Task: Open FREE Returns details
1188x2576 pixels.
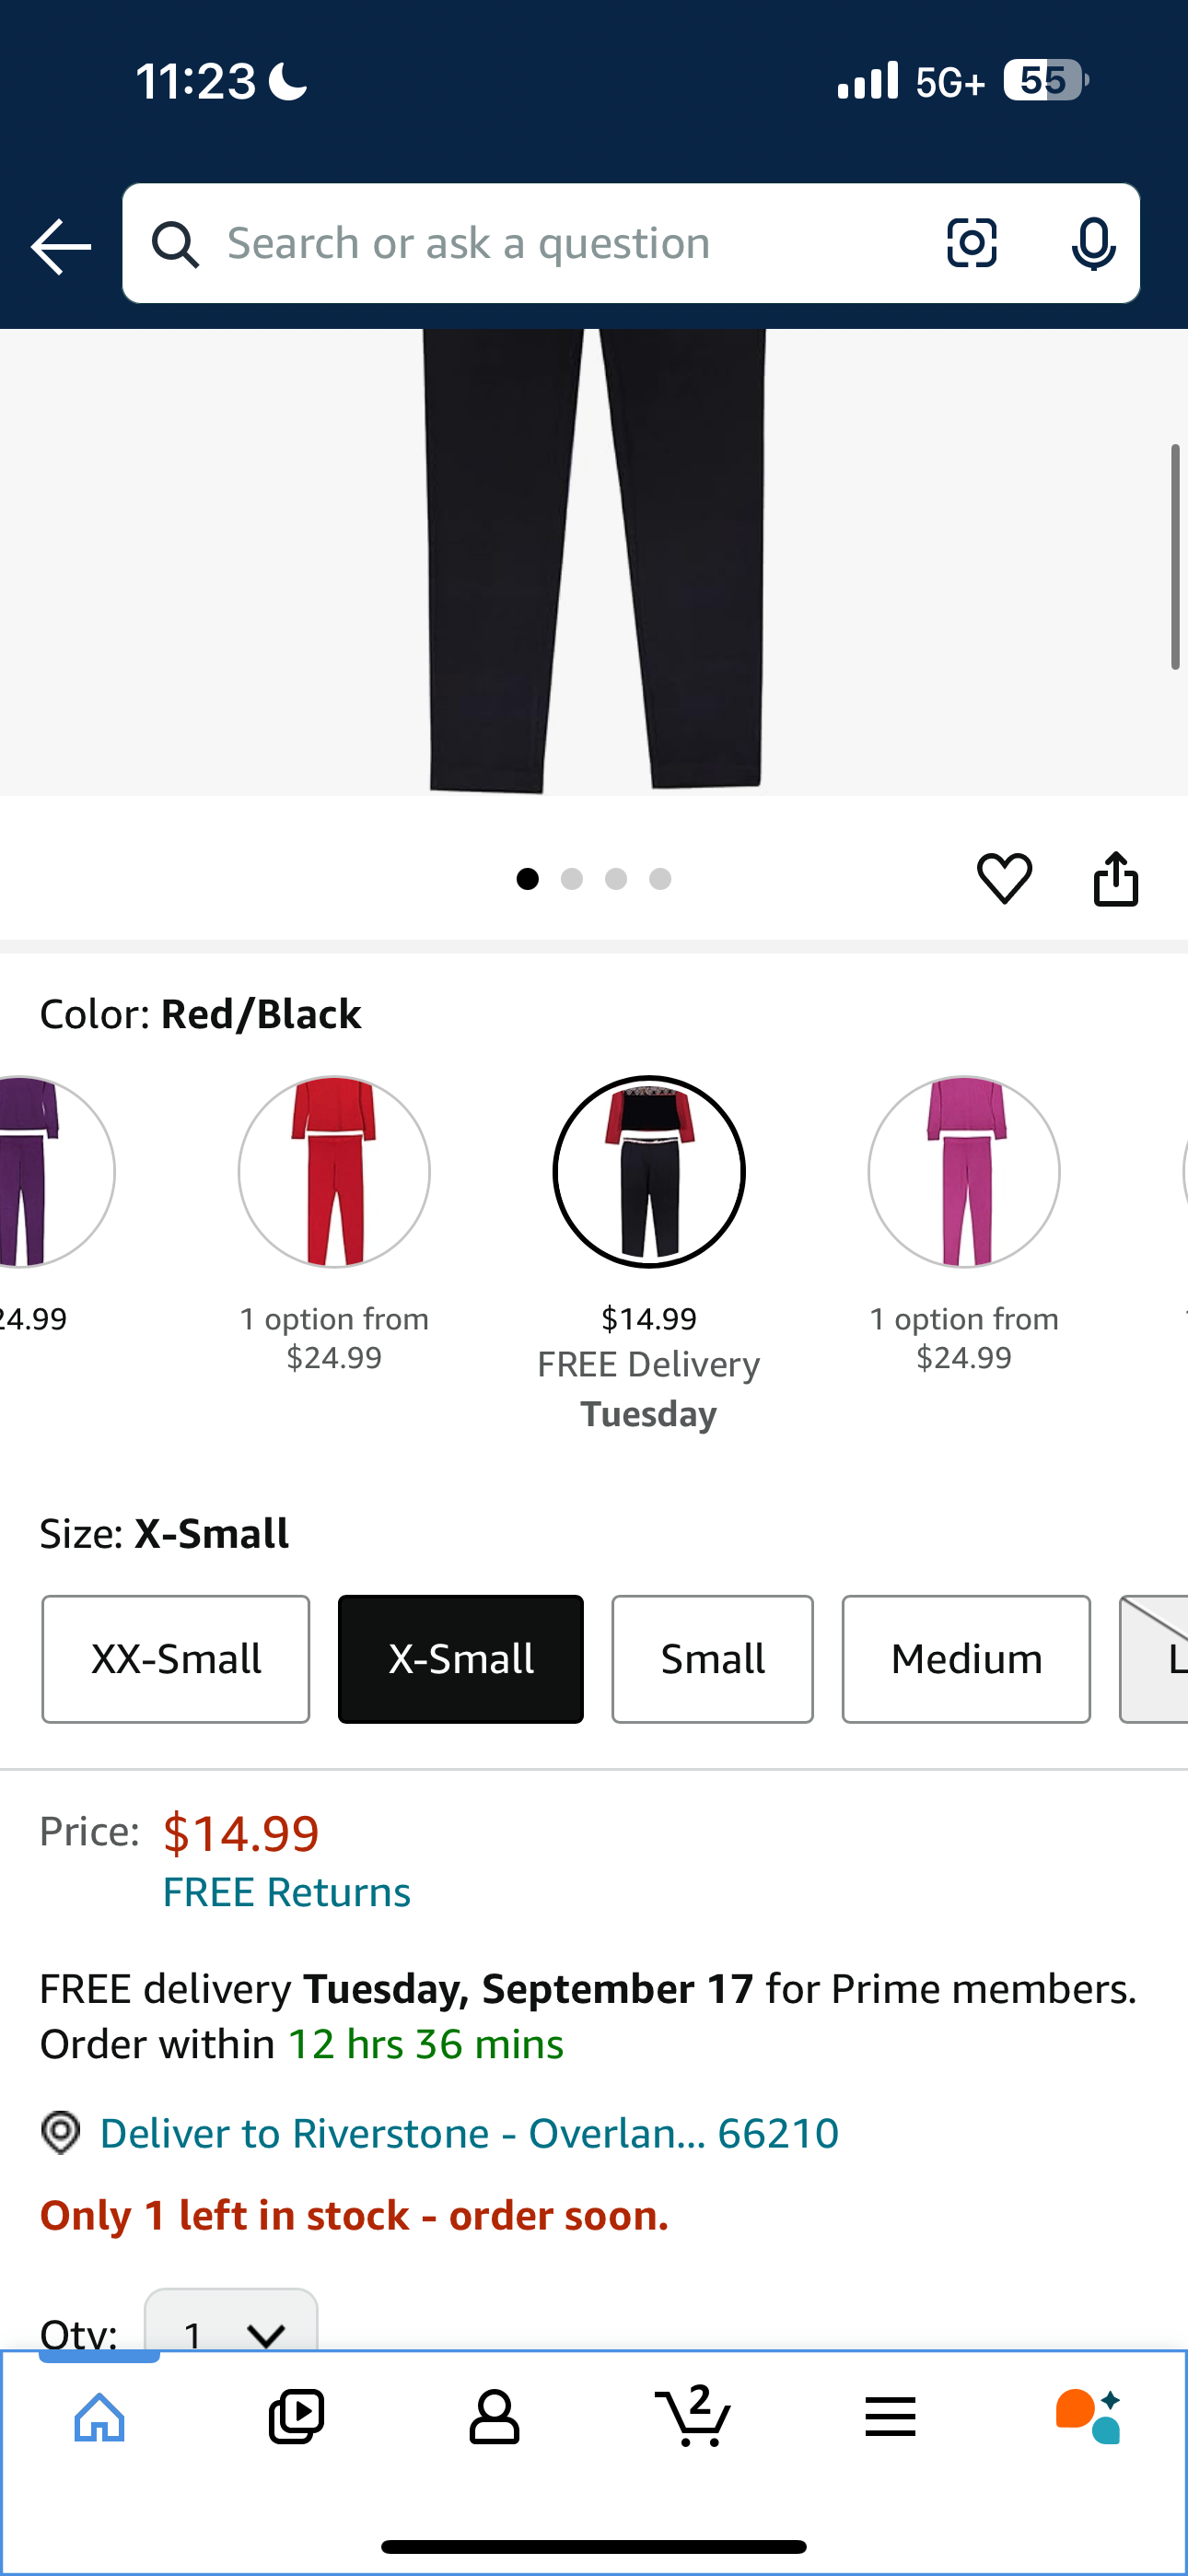Action: 286,1891
